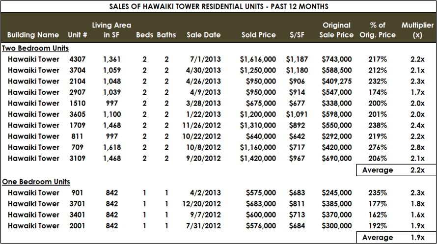Select the Original Sale Price column header
The image size is (437, 244).
[336, 30]
